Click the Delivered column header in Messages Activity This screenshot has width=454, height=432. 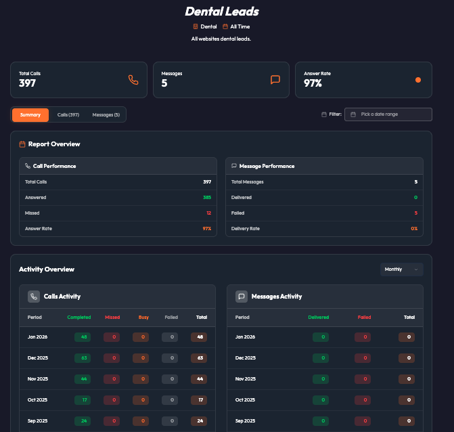(318, 317)
